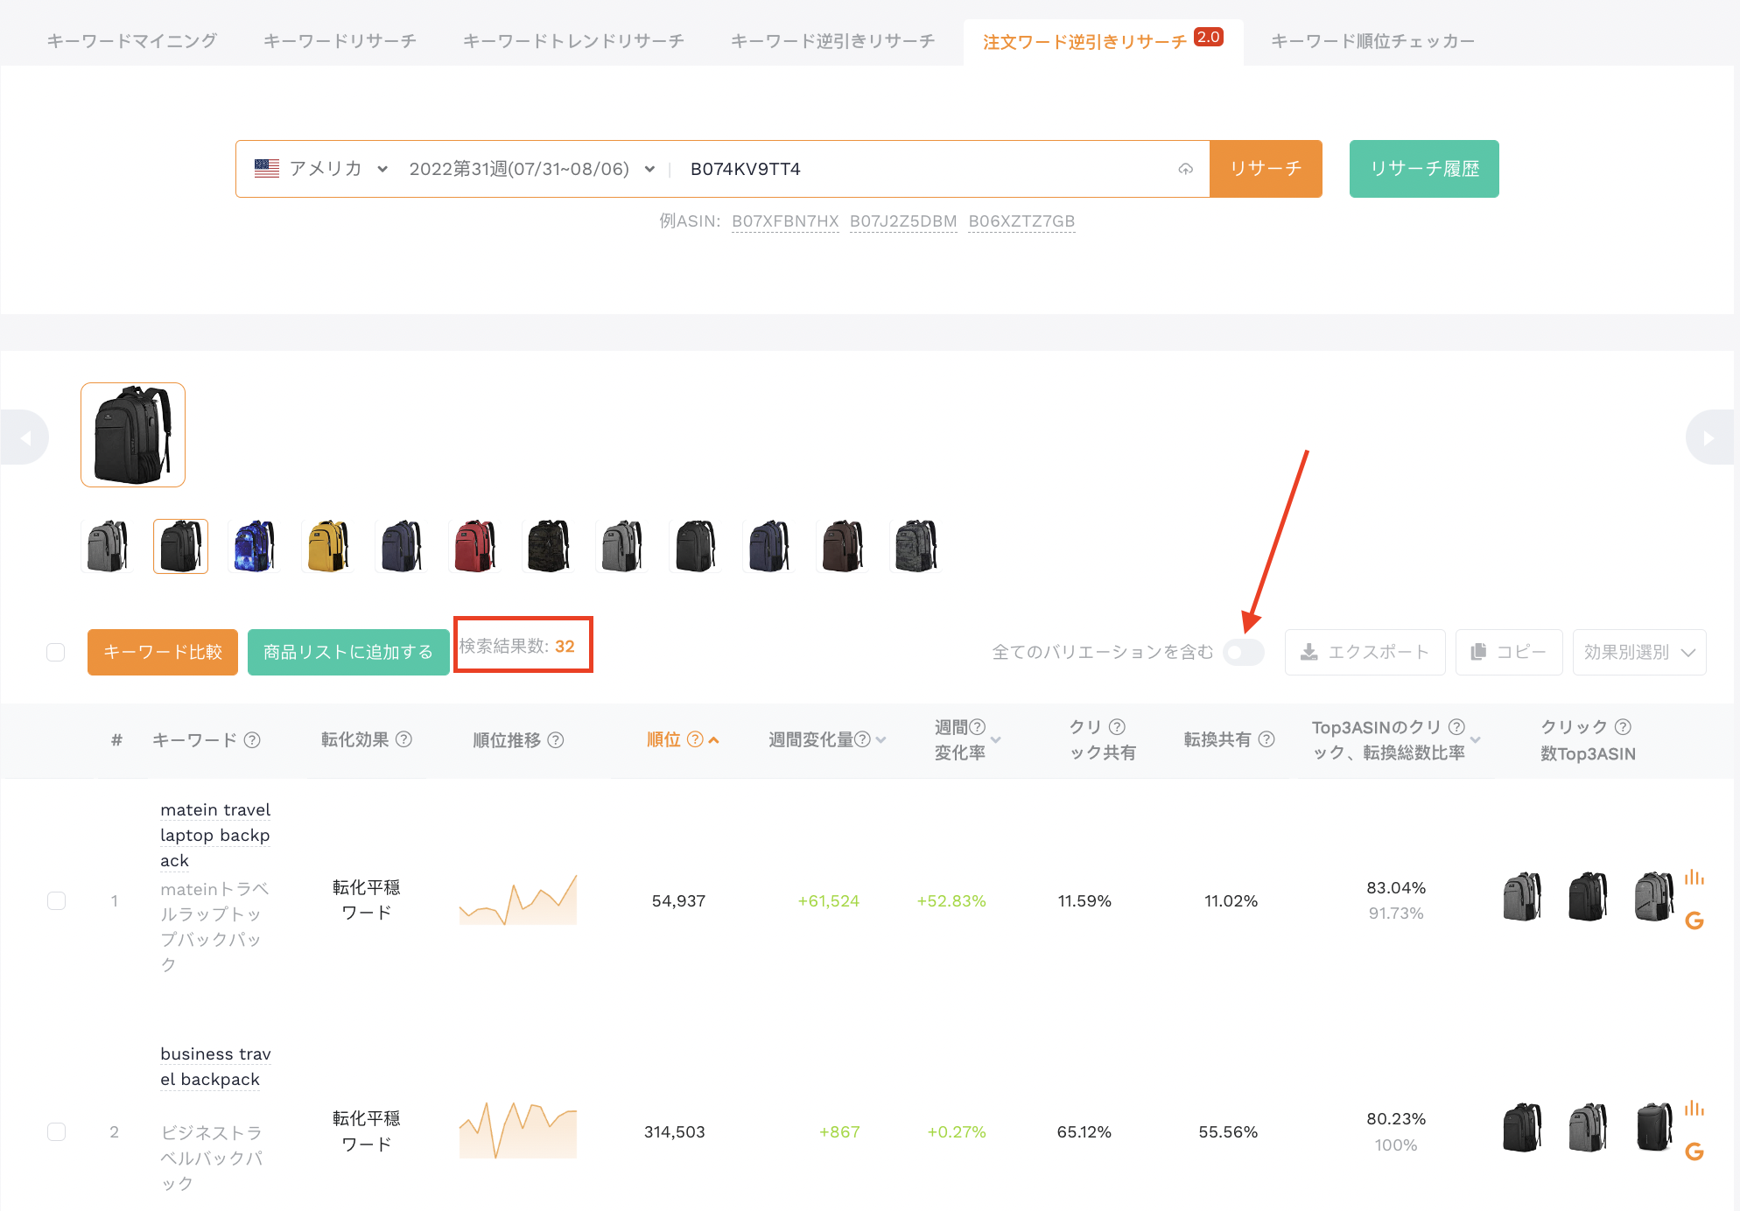
Task: Click the リサーチ履歴 button
Action: tap(1424, 169)
